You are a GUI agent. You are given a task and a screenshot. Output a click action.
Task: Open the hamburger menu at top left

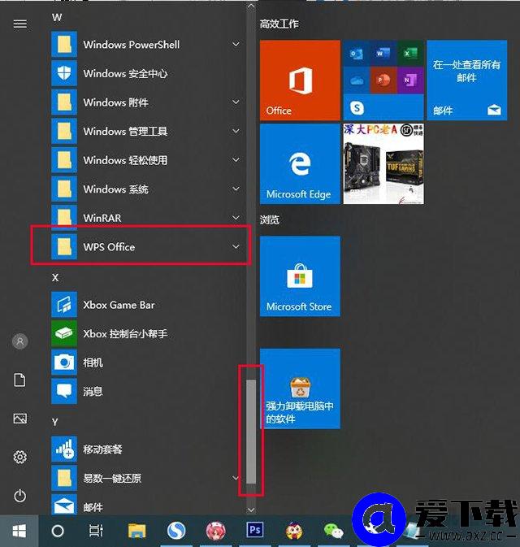point(19,24)
